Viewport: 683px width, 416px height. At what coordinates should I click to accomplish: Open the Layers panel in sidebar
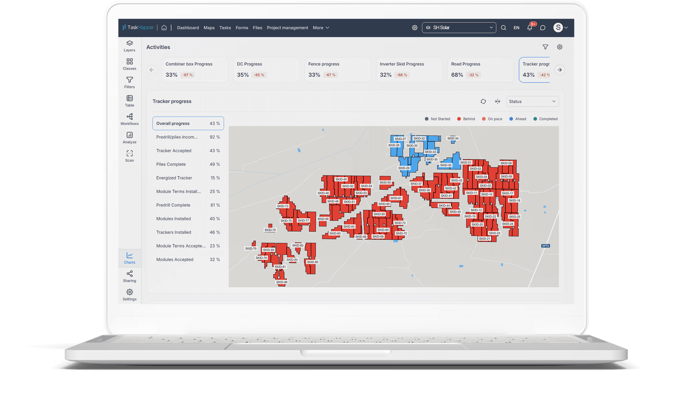tap(129, 46)
